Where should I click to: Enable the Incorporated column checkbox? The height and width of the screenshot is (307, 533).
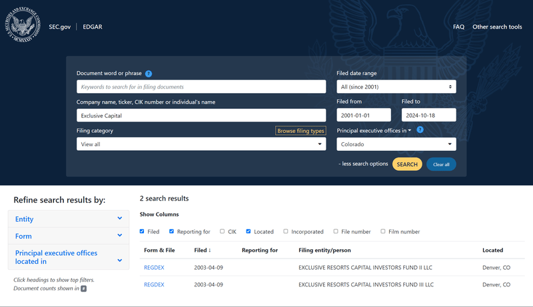[x=286, y=231]
